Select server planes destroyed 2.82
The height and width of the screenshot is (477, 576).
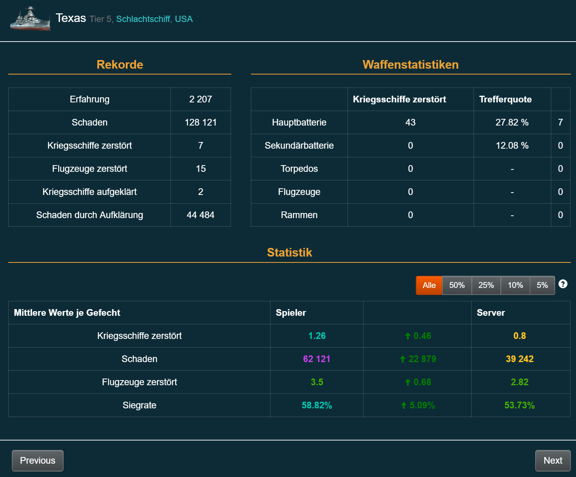(x=519, y=382)
